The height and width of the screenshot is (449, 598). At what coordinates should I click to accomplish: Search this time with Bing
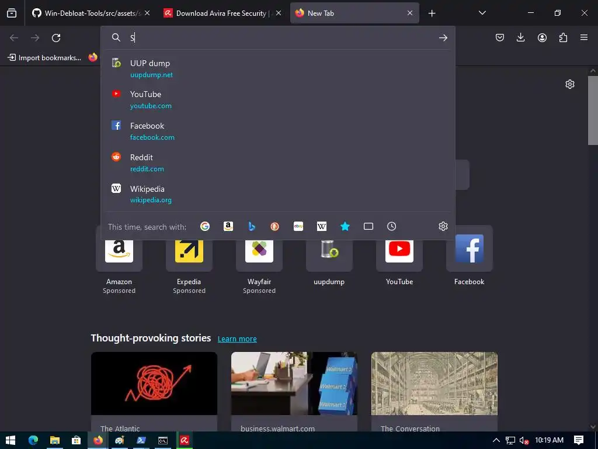(x=251, y=226)
